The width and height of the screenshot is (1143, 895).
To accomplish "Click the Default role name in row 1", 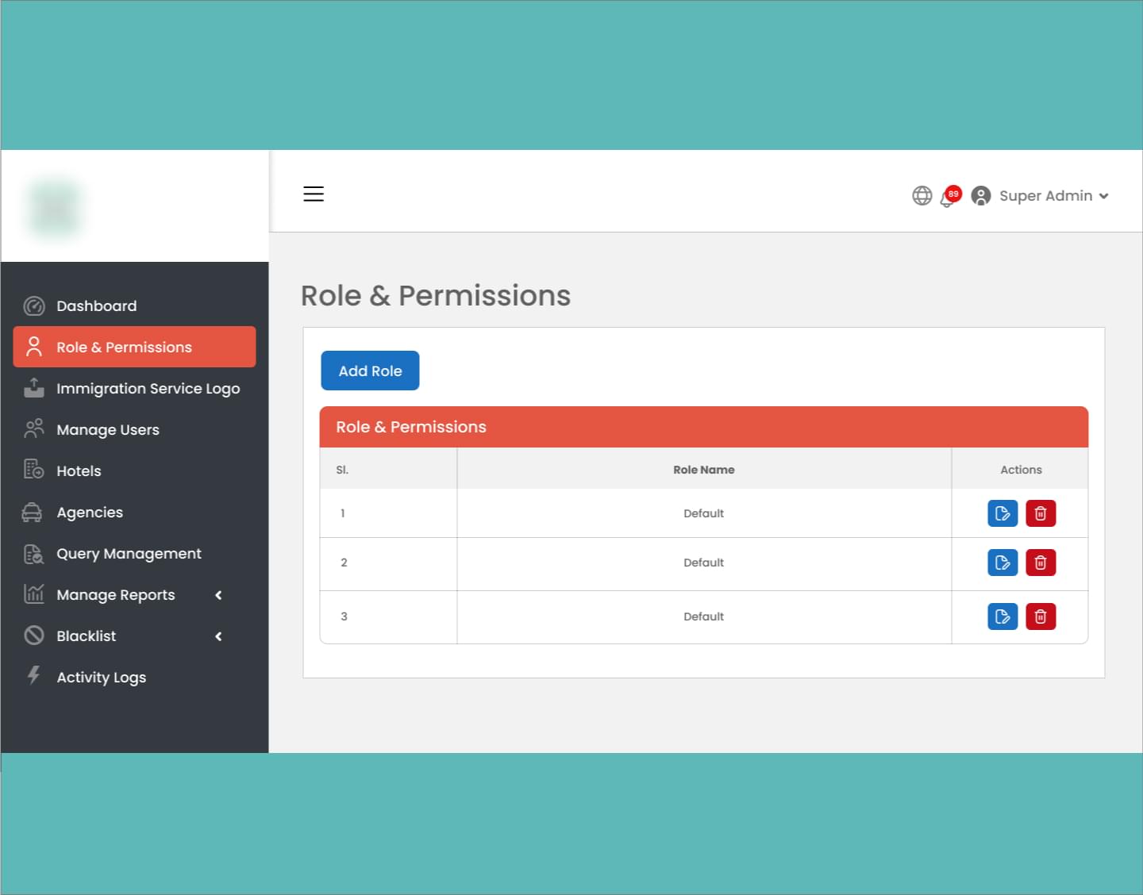I will tap(703, 513).
